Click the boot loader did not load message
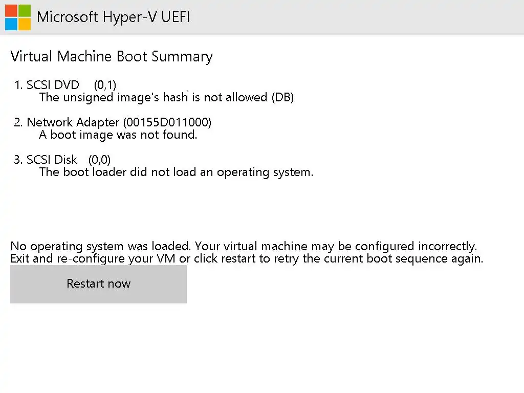524x393 pixels. tap(176, 172)
